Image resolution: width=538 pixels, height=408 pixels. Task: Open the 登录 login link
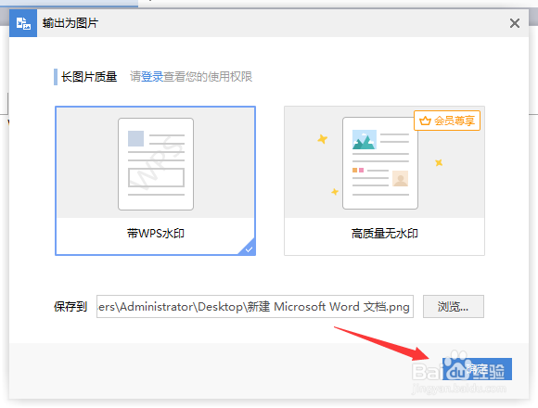coord(152,76)
